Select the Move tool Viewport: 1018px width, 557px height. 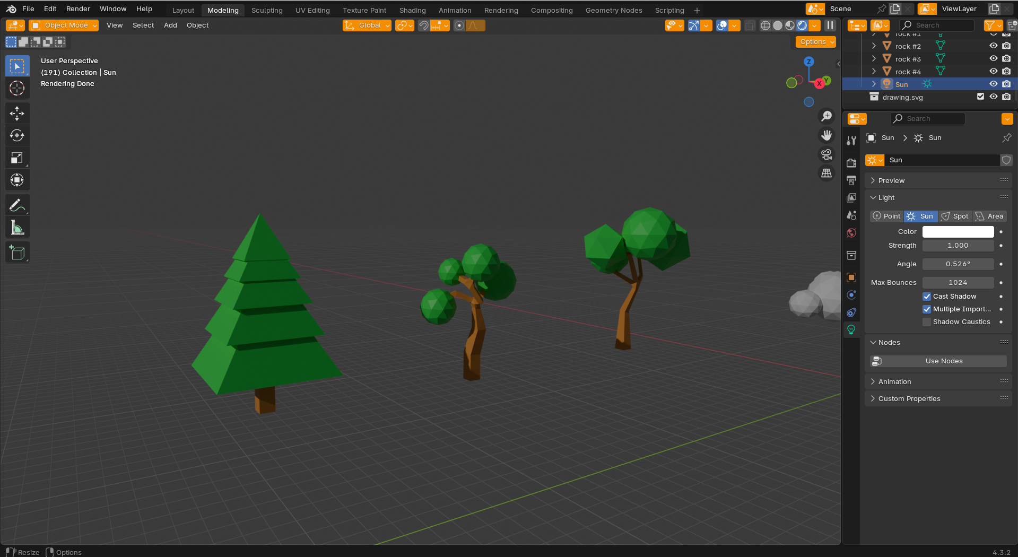17,113
